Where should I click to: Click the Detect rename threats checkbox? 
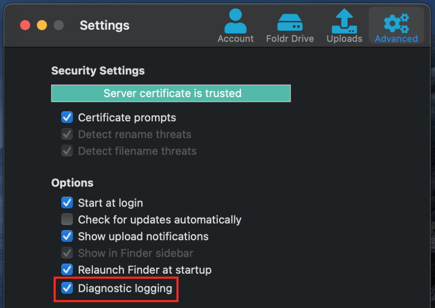[x=67, y=134]
